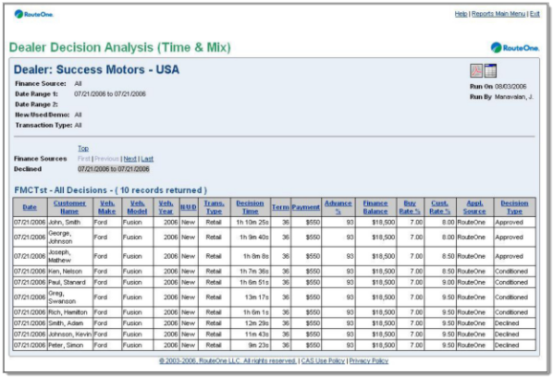Open the Help link

coord(461,14)
